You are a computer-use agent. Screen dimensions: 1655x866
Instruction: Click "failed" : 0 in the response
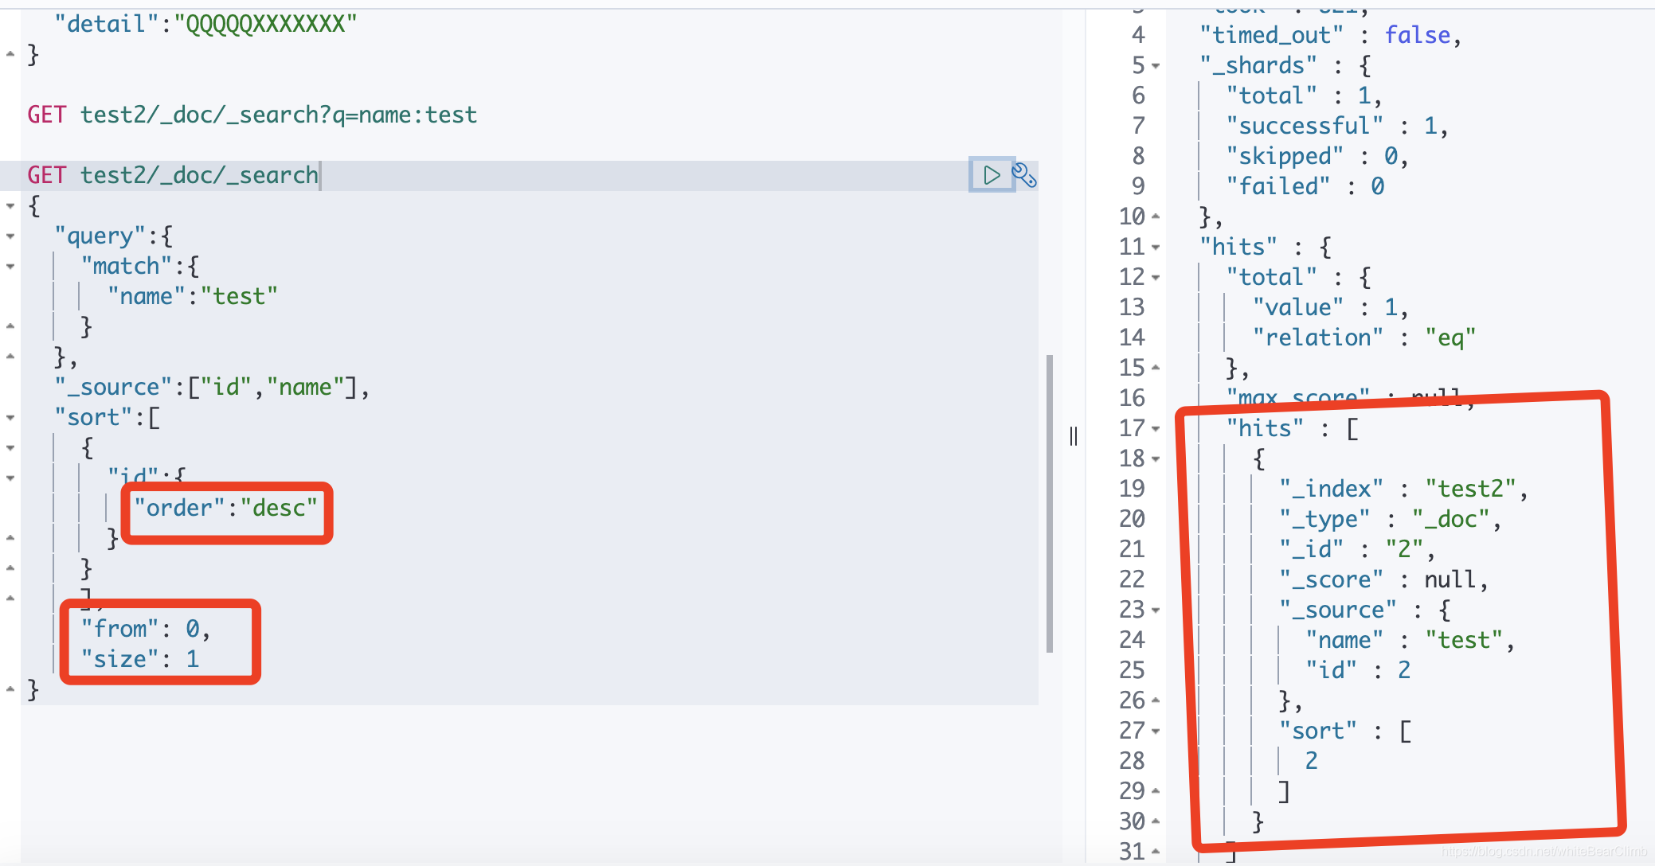(1305, 186)
